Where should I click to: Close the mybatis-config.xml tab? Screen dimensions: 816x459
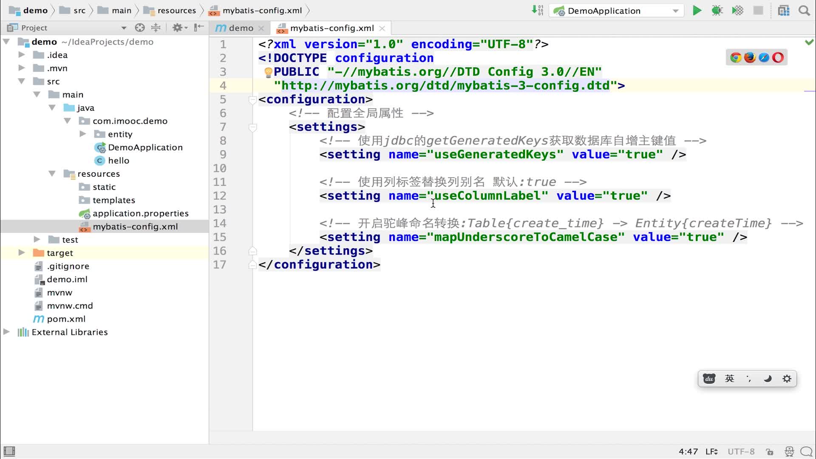pos(382,28)
